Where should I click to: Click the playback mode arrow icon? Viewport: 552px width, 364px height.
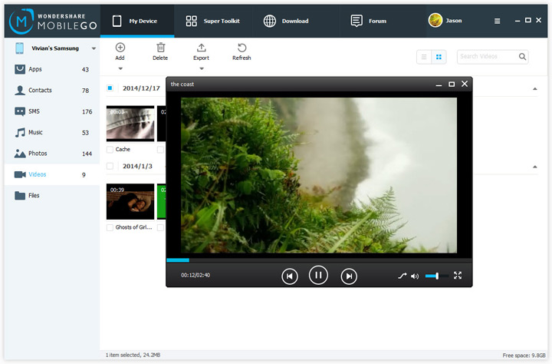[402, 276]
